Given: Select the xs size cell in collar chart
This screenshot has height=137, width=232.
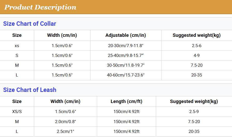Looking at the screenshot, I should tap(17, 46).
